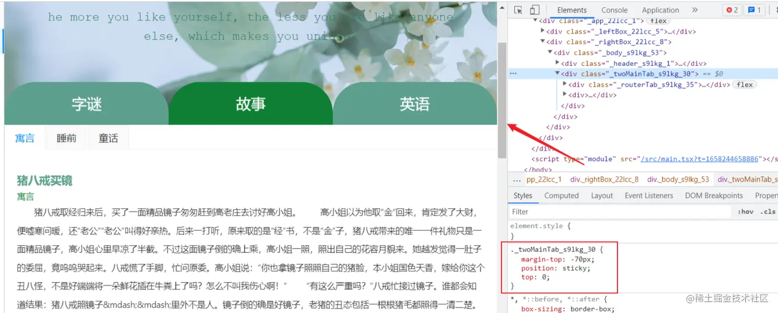
Task: Click the blue message count badge
Action: click(754, 10)
